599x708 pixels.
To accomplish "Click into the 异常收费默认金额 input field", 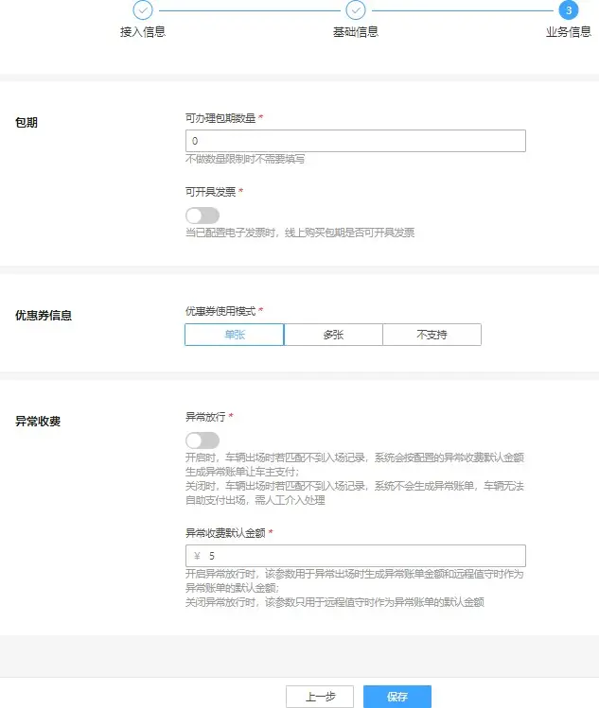I will (364, 556).
